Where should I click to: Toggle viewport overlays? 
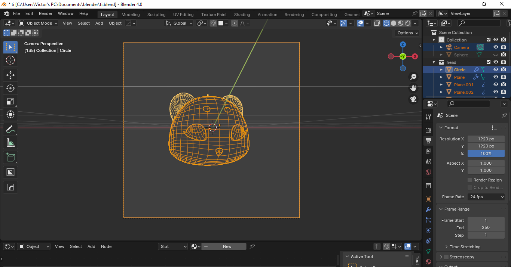coord(360,23)
